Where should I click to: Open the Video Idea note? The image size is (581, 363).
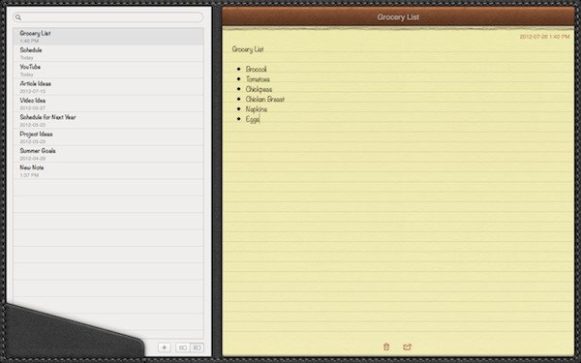pyautogui.click(x=108, y=104)
